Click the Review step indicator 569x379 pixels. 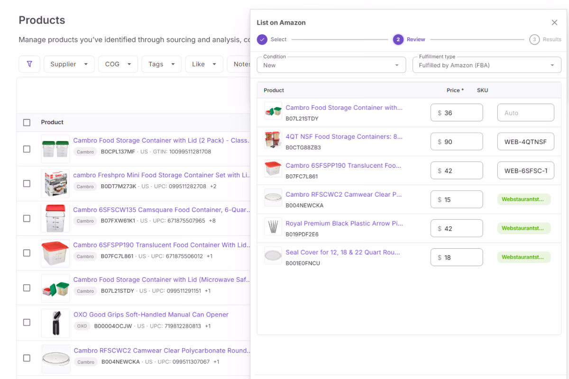409,39
